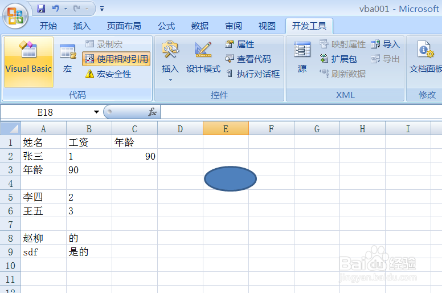The image size is (442, 293).
Task: Click the Name Box showing E18
Action: (x=45, y=112)
